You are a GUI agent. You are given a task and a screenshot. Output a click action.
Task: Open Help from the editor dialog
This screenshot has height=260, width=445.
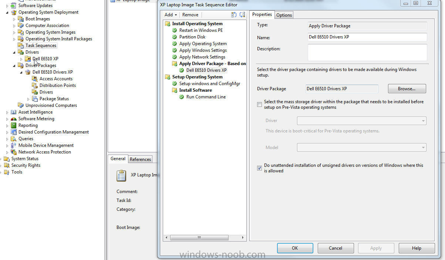417,248
